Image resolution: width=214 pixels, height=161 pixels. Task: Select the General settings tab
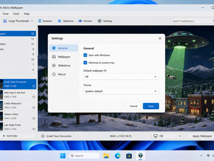coord(63,48)
